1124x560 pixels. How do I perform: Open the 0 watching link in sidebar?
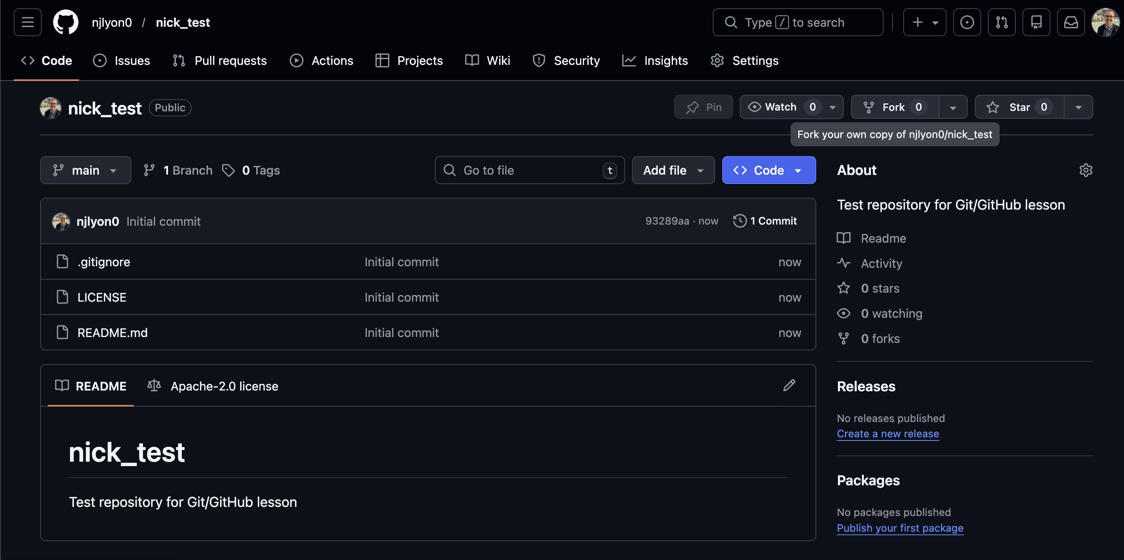tap(880, 313)
